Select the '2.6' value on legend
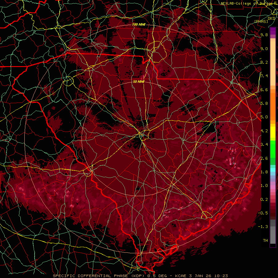The image size is (278, 278). pos(264,158)
